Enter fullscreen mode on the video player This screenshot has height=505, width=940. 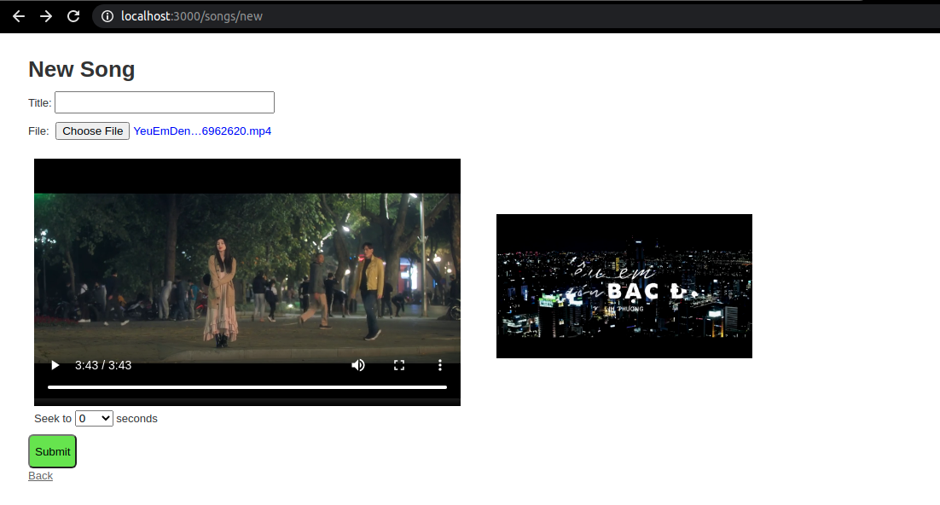click(x=399, y=365)
